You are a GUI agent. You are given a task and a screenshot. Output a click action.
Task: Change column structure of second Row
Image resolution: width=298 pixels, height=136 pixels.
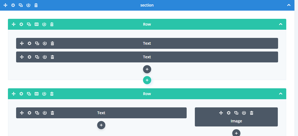click(37, 94)
